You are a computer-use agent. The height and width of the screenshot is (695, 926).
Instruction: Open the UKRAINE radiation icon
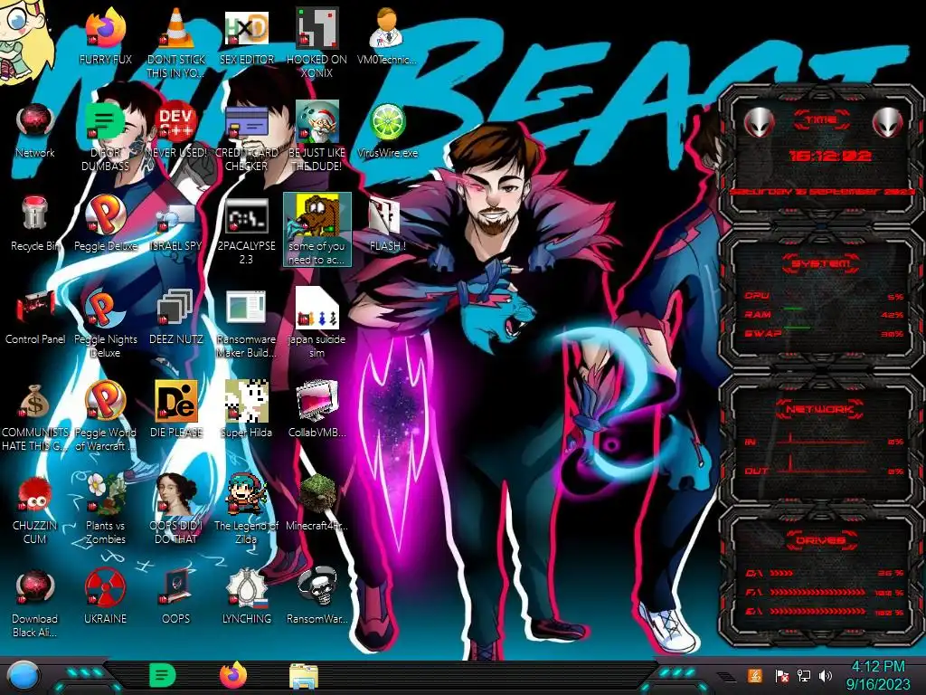105,597
